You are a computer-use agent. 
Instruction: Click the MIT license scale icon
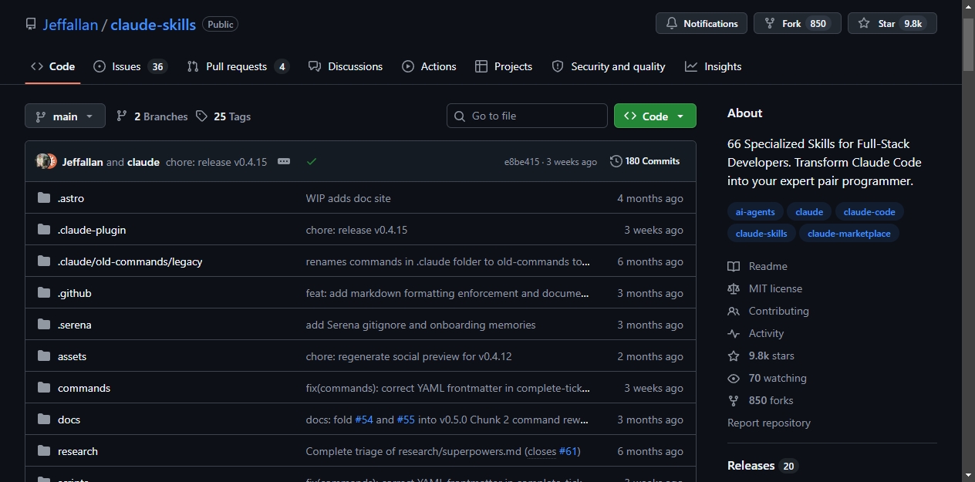click(x=734, y=288)
